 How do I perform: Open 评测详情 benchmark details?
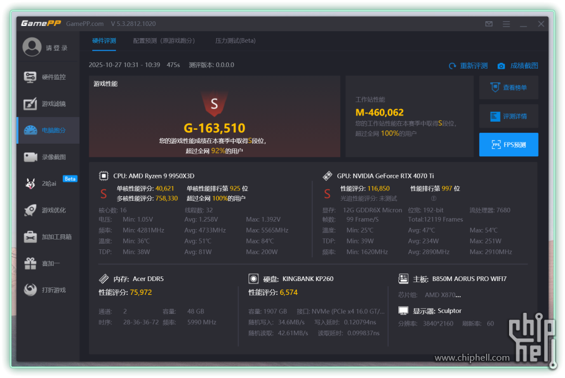[508, 116]
